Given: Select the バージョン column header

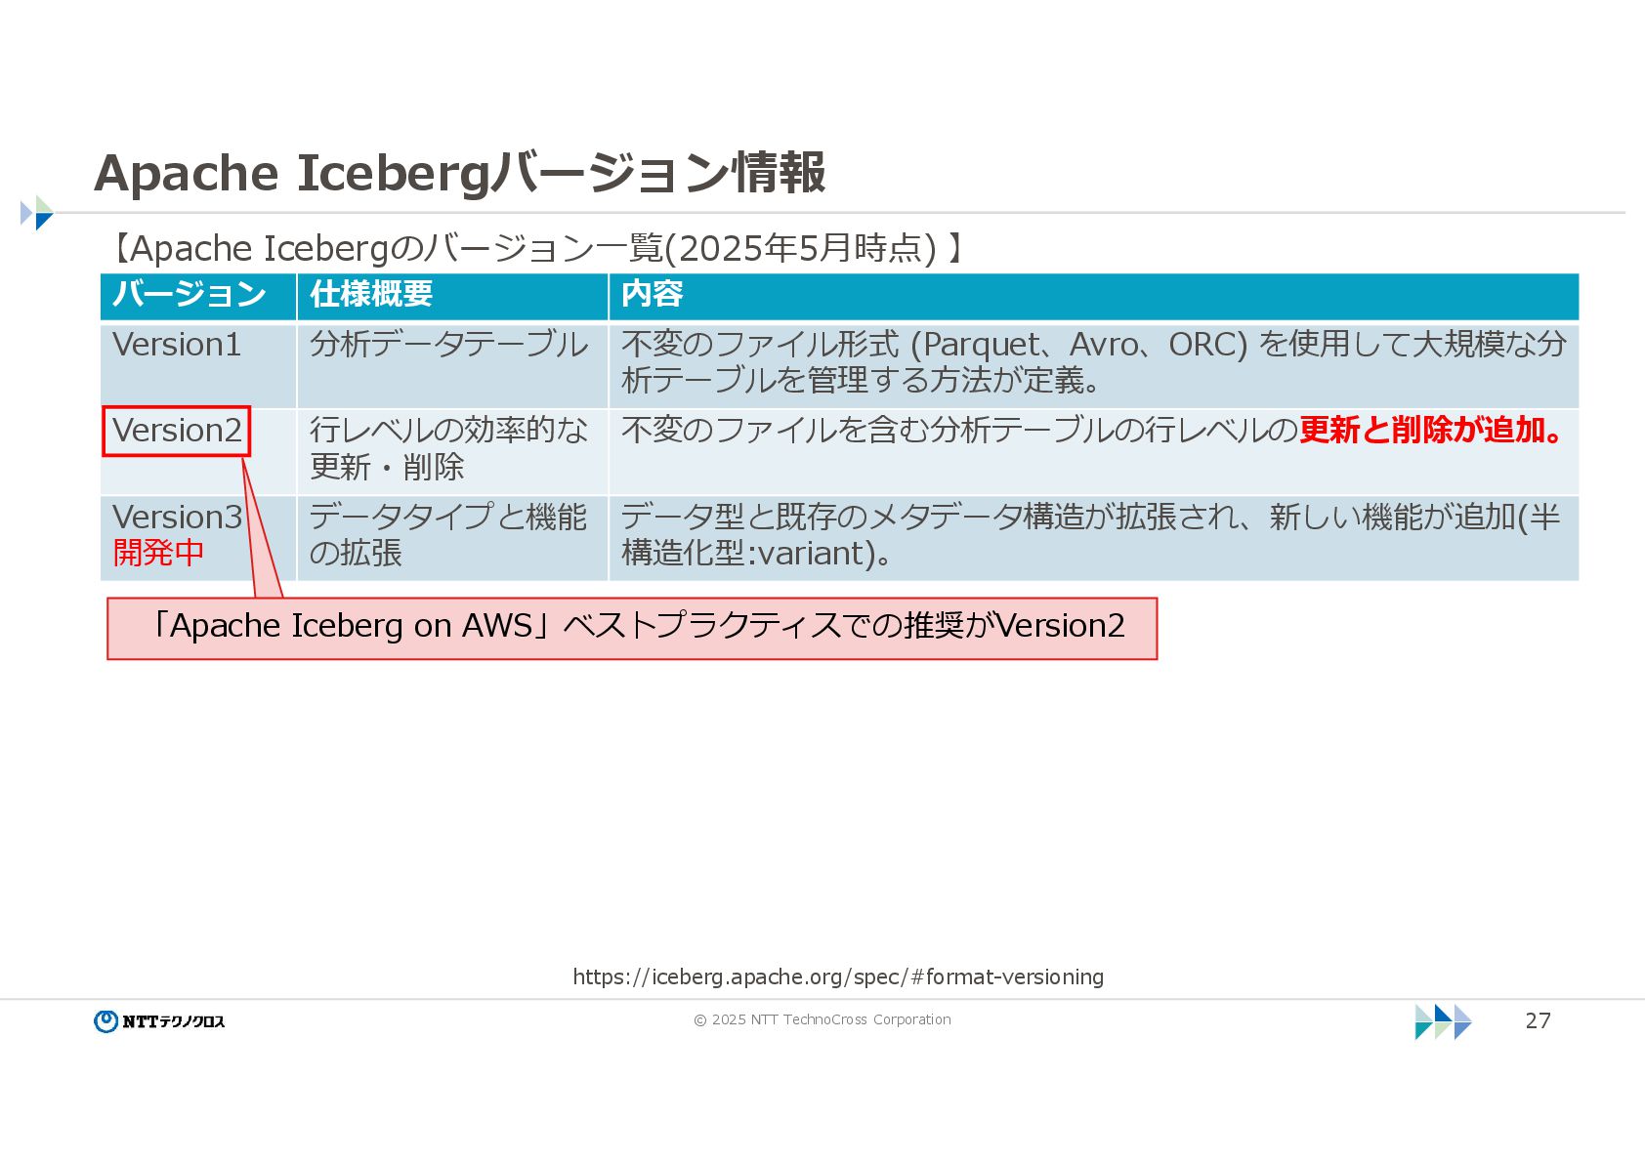Looking at the screenshot, I should coord(198,296).
